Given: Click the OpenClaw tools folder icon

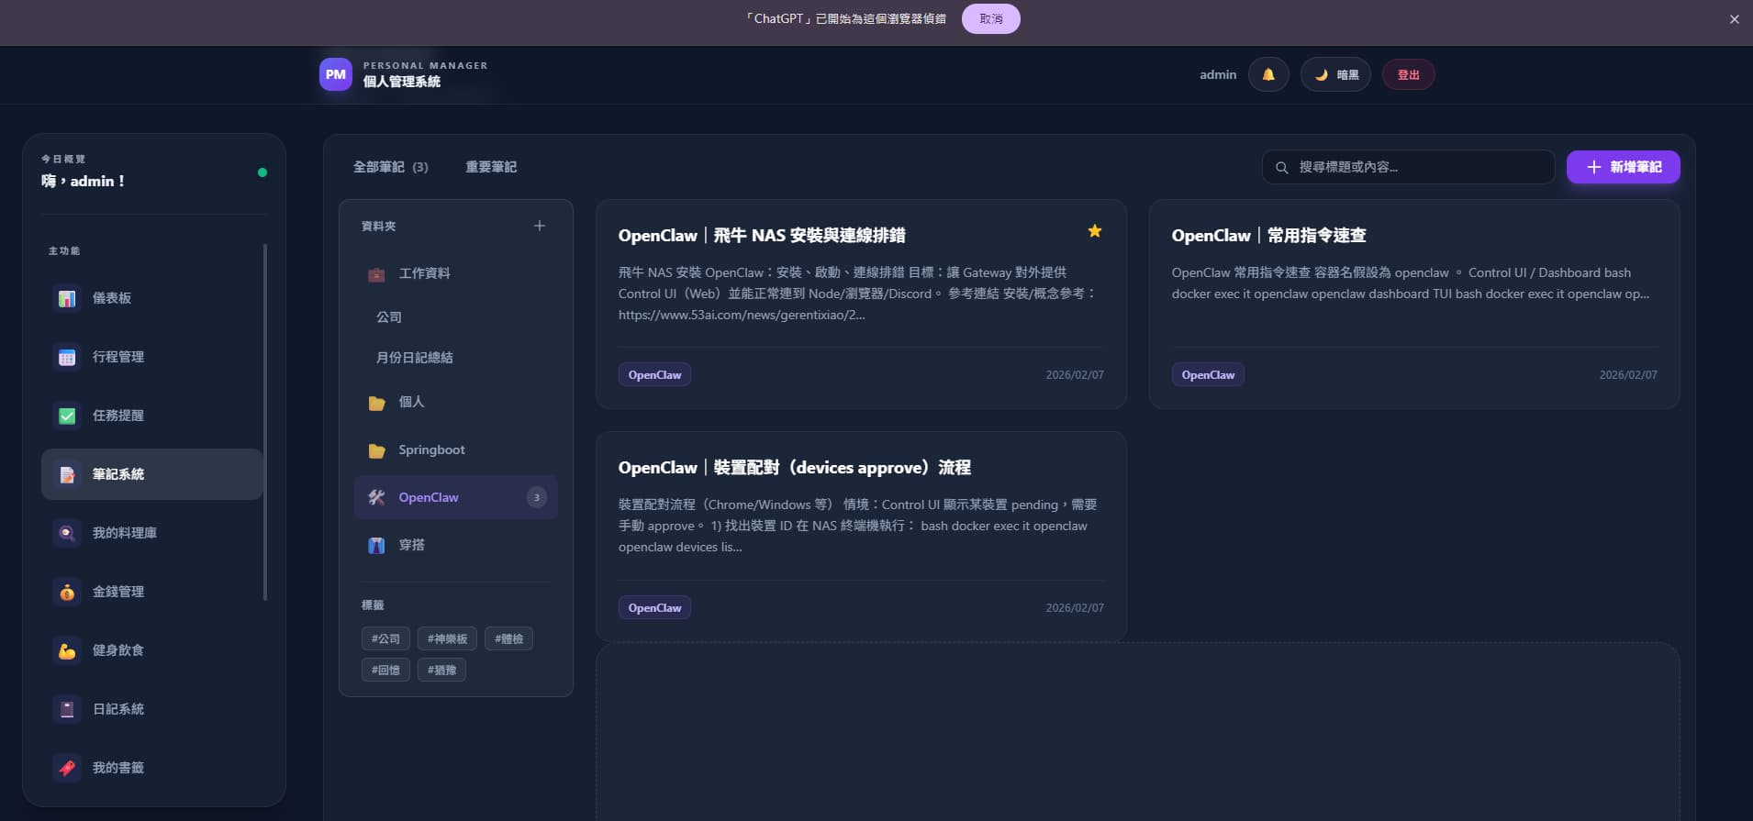Looking at the screenshot, I should [x=376, y=497].
